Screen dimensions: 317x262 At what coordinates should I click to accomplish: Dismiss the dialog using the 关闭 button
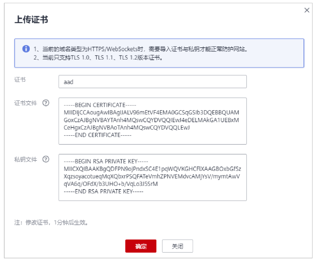click(177, 246)
